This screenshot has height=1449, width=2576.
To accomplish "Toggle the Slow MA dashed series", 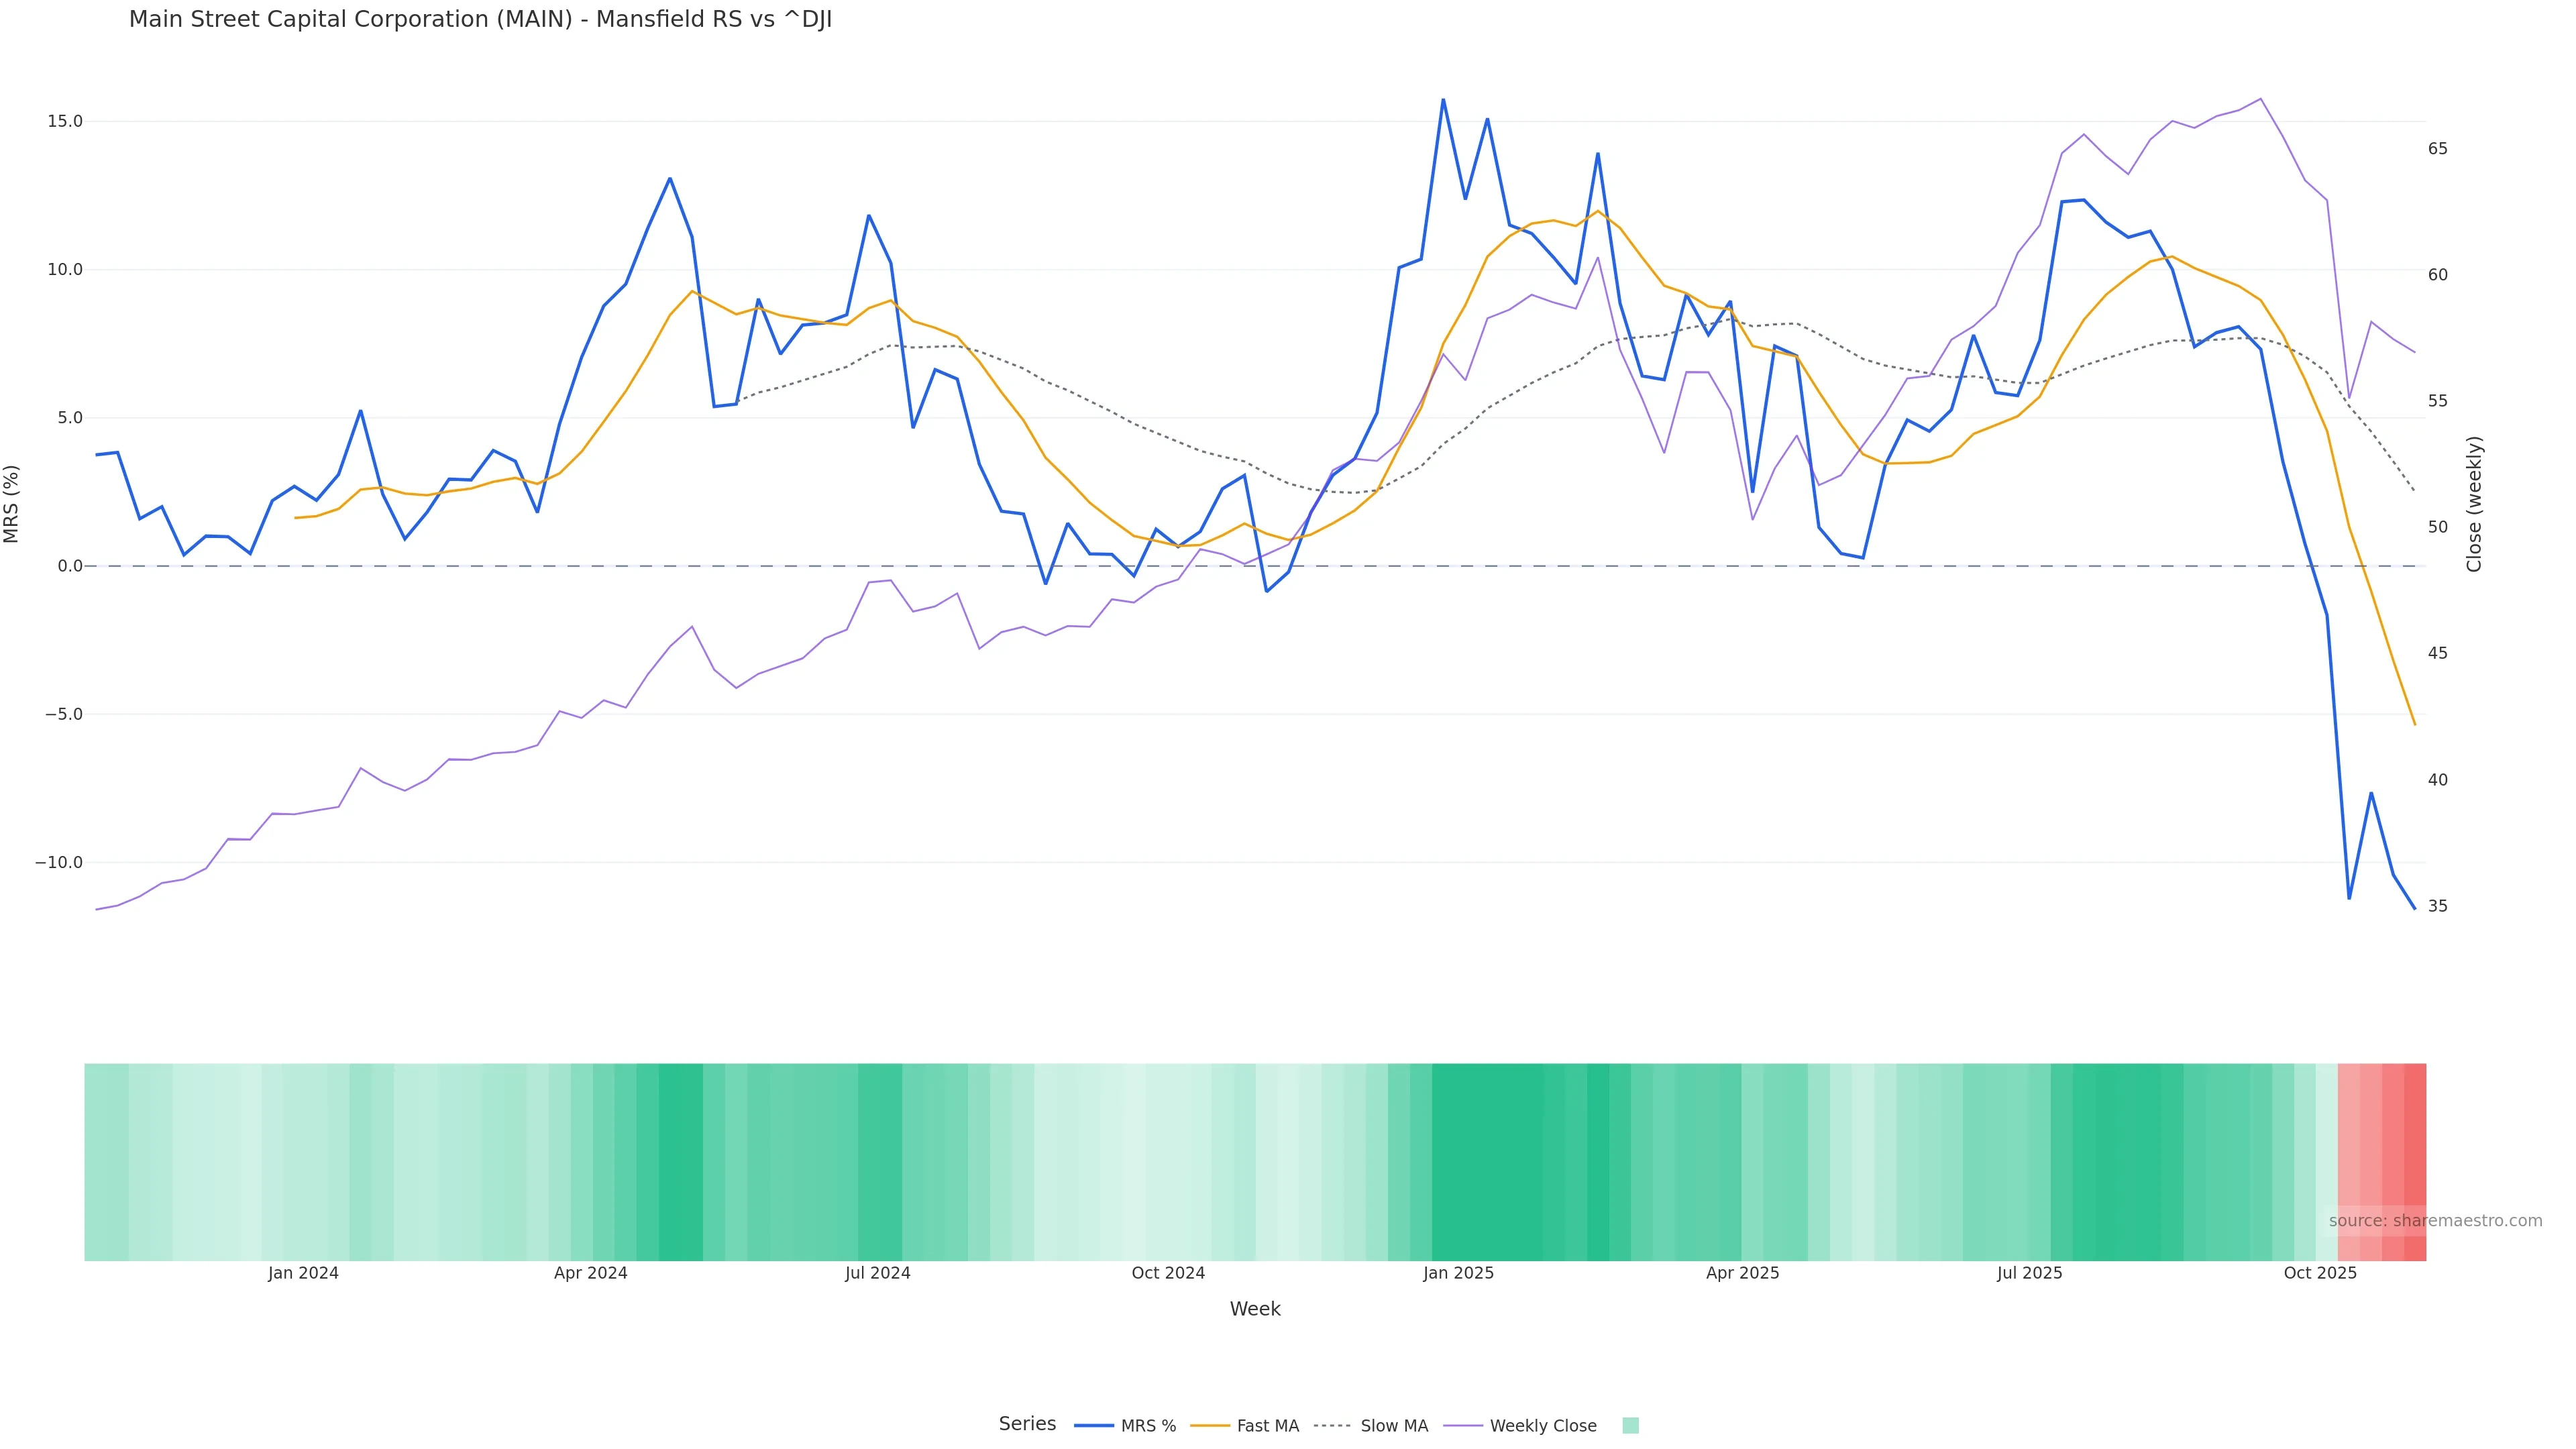I will (1393, 1426).
